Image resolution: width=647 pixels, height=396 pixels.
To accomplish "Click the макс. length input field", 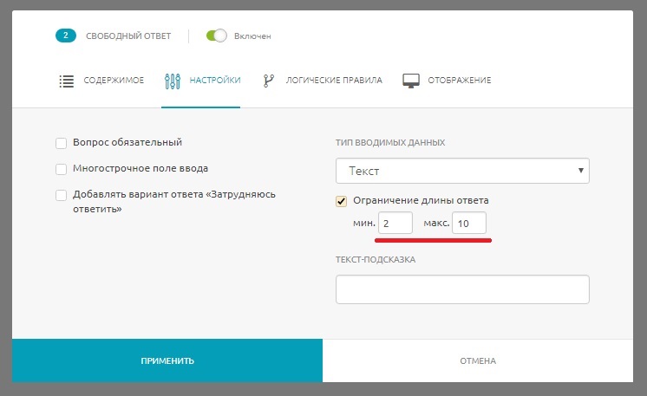I will tap(469, 224).
